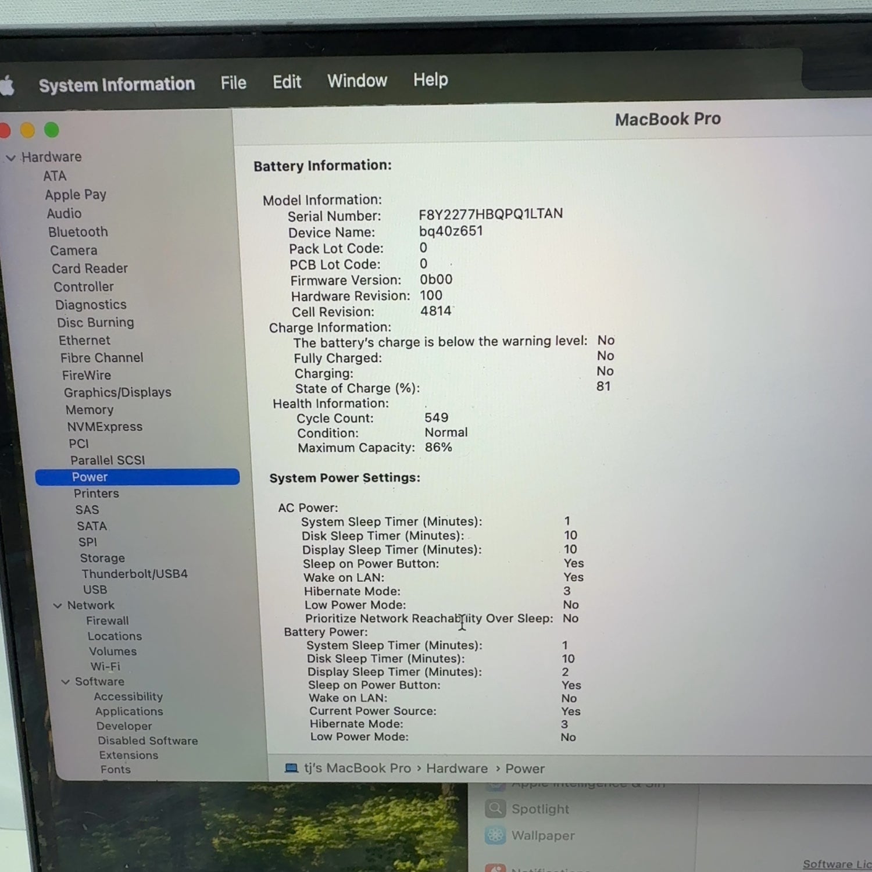
Task: Select Camera in the sidebar
Action: pos(73,251)
